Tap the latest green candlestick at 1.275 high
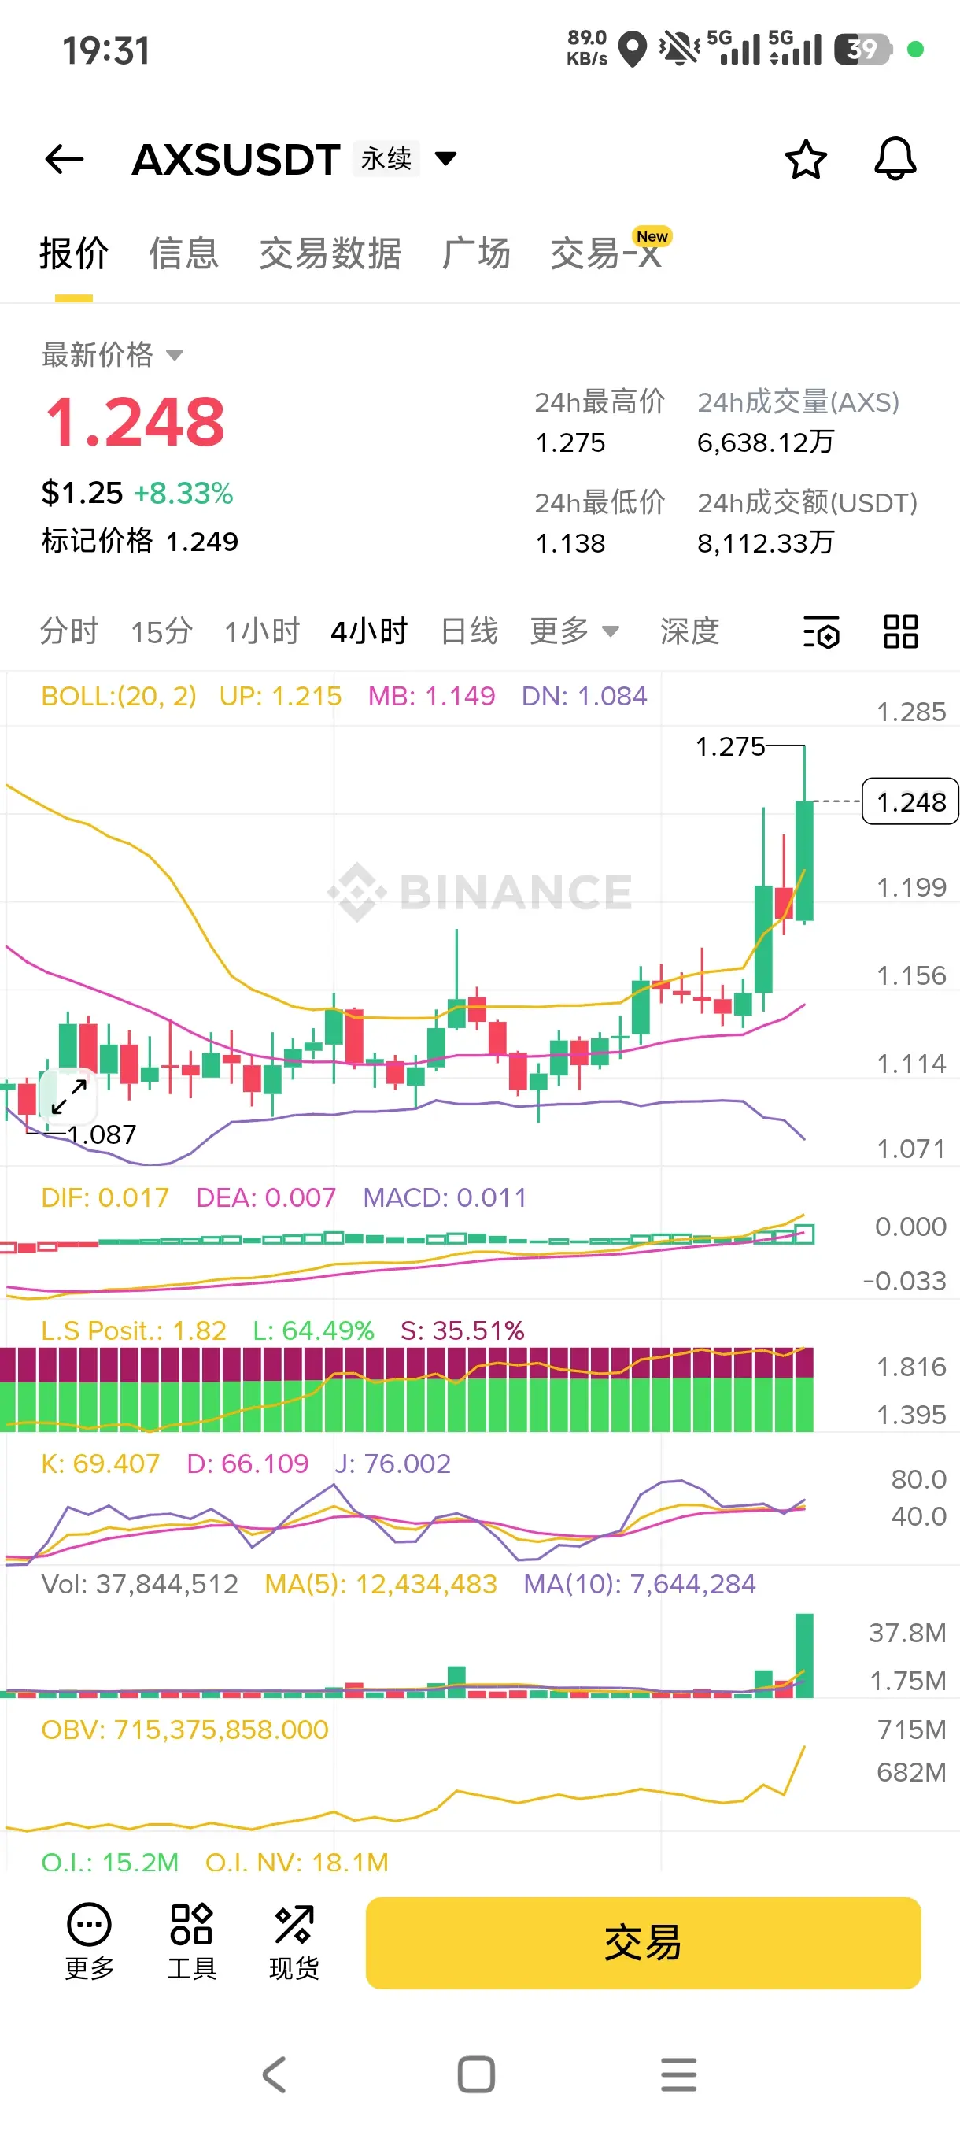This screenshot has width=960, height=2135. 803,837
